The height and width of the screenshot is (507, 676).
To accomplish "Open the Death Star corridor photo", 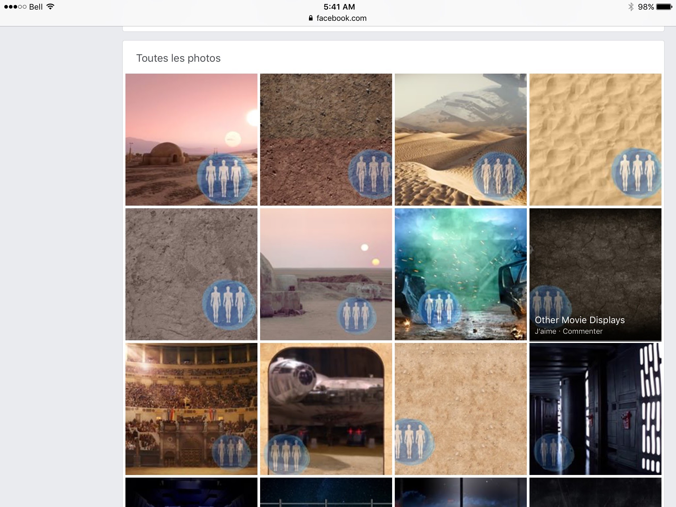I will click(x=595, y=409).
